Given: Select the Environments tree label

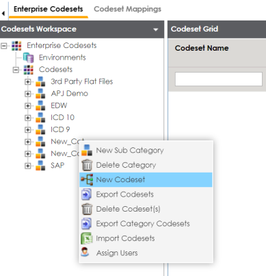Looking at the screenshot, I should coord(62,58).
